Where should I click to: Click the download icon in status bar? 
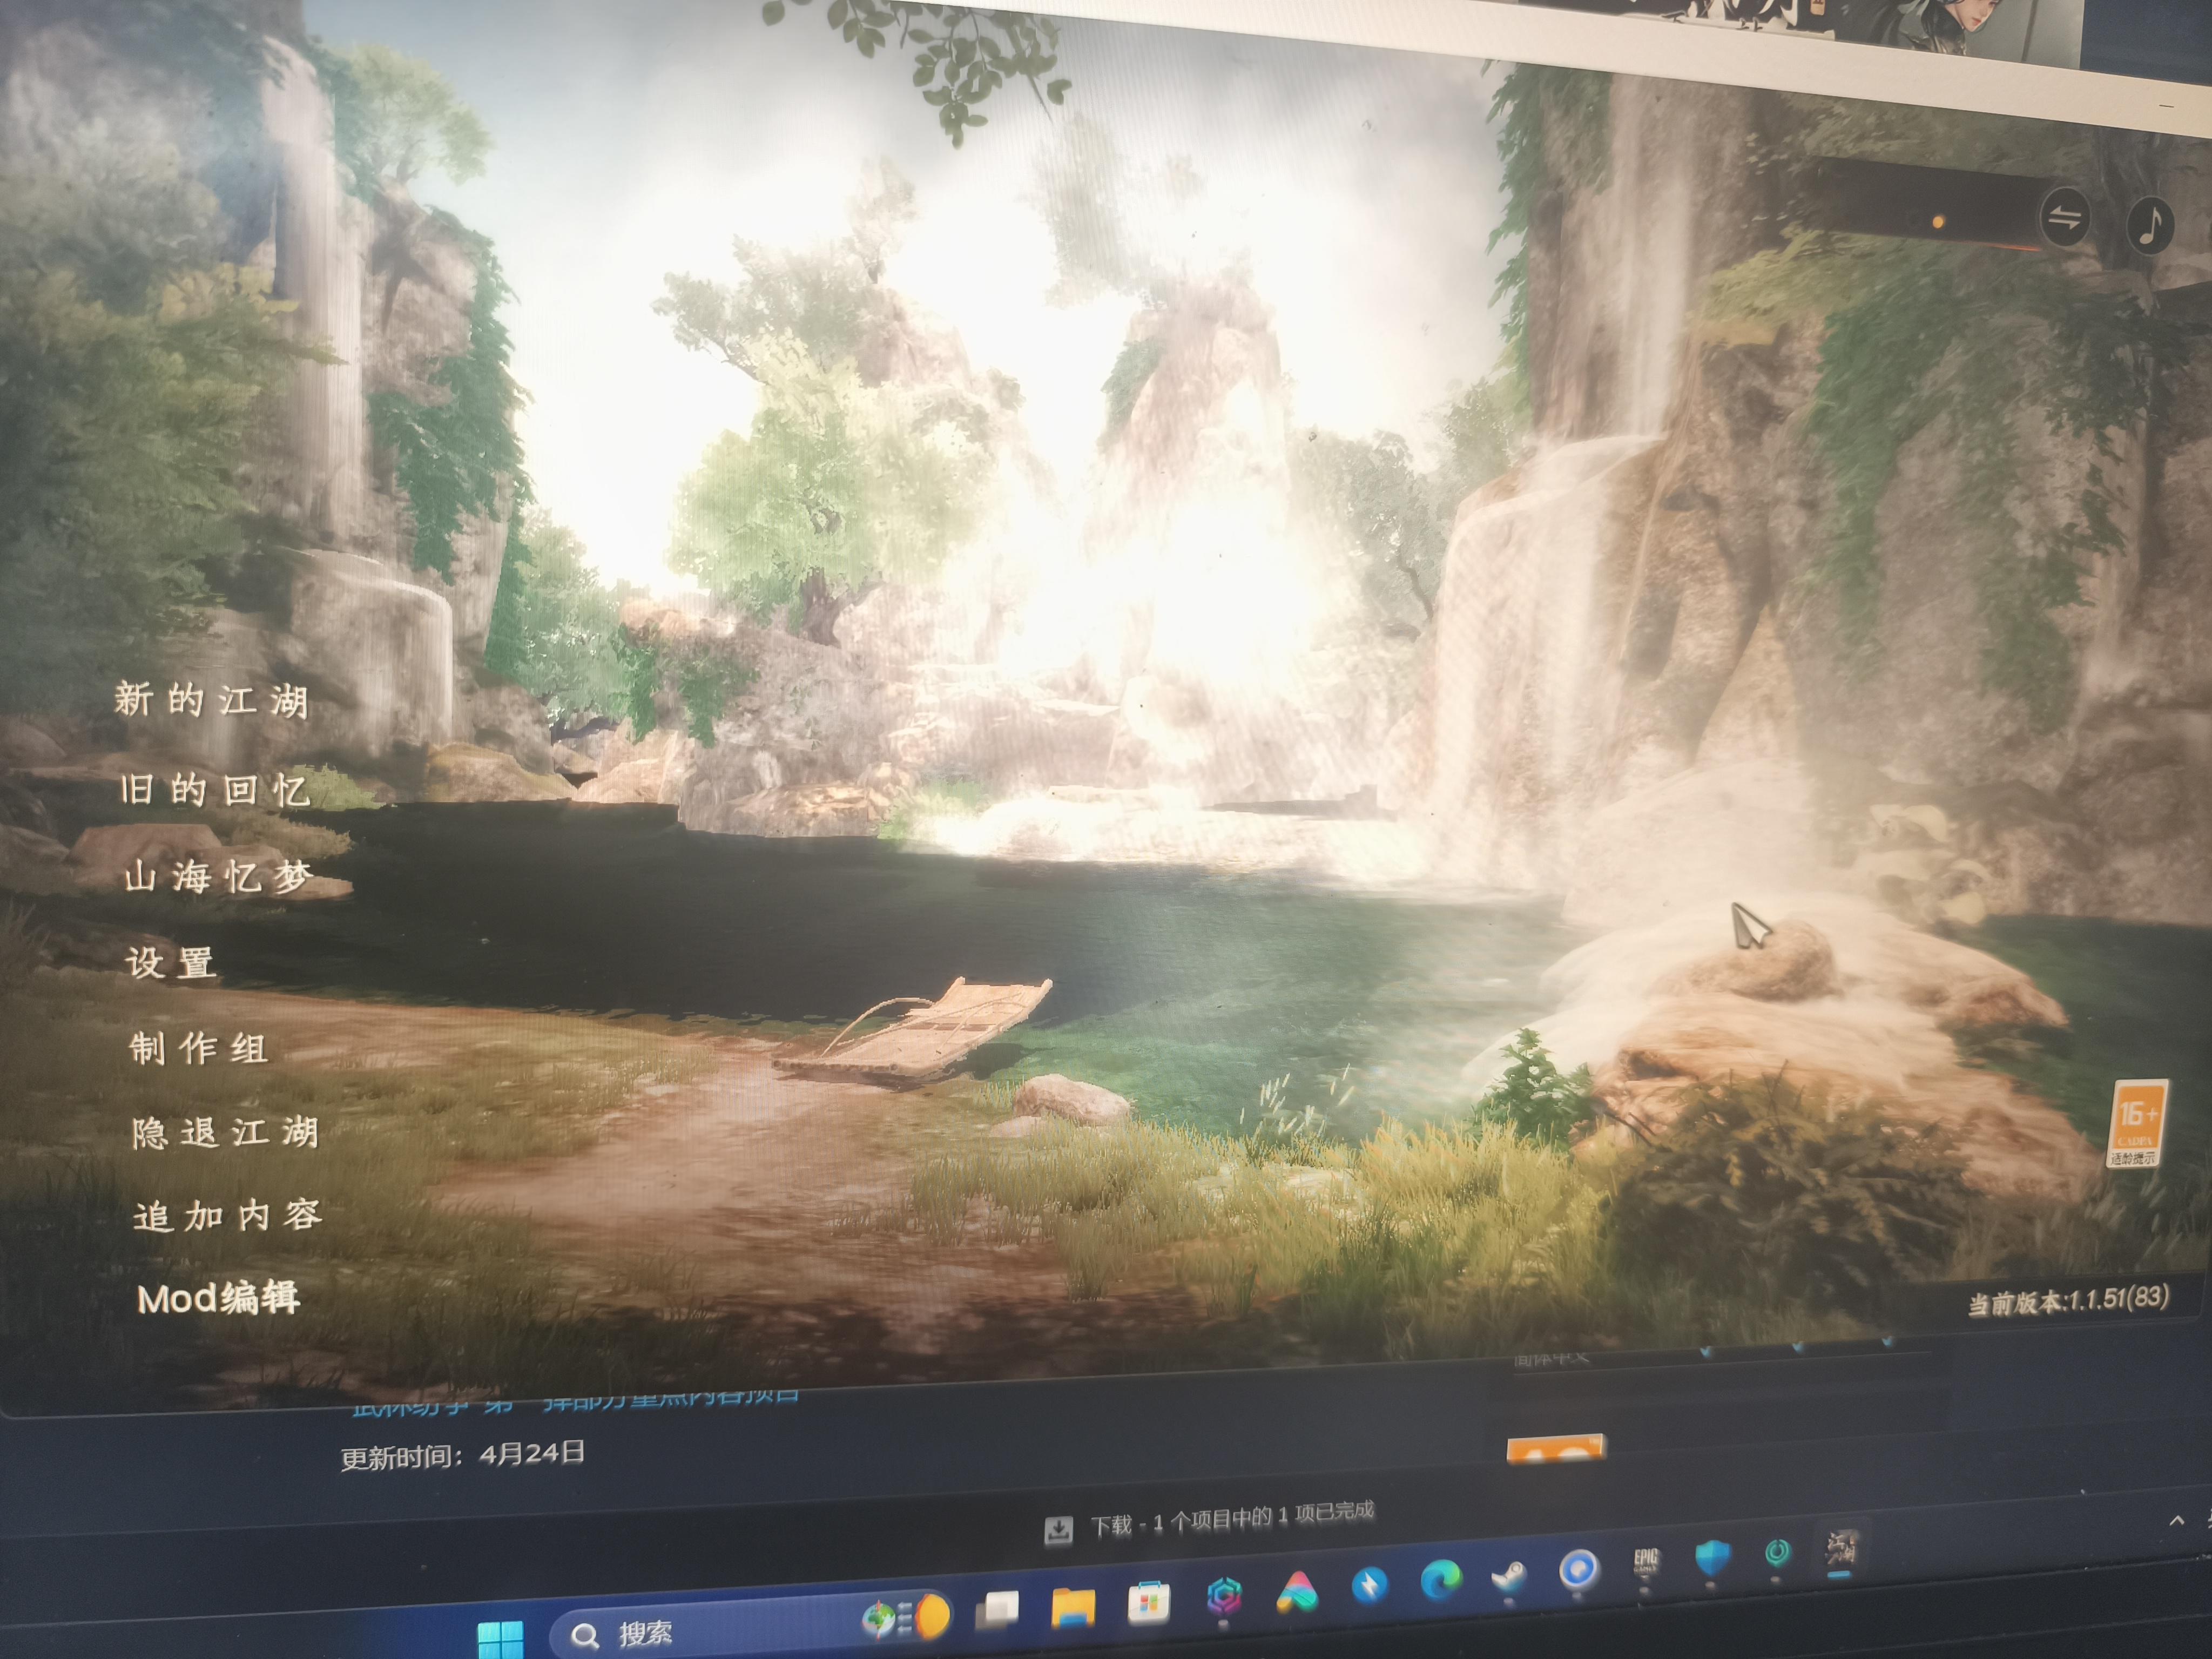[1058, 1530]
